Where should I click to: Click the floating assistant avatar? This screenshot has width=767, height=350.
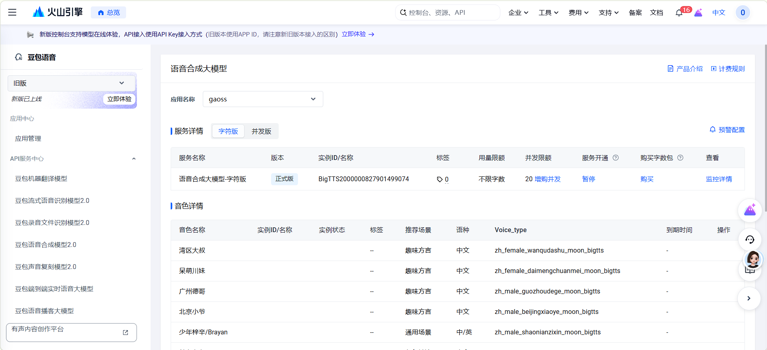[x=753, y=259]
